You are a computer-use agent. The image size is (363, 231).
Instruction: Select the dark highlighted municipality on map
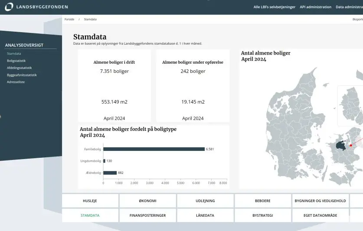pyautogui.click(x=340, y=146)
